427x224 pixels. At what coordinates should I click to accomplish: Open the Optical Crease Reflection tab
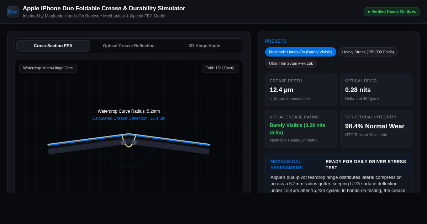[x=129, y=46]
